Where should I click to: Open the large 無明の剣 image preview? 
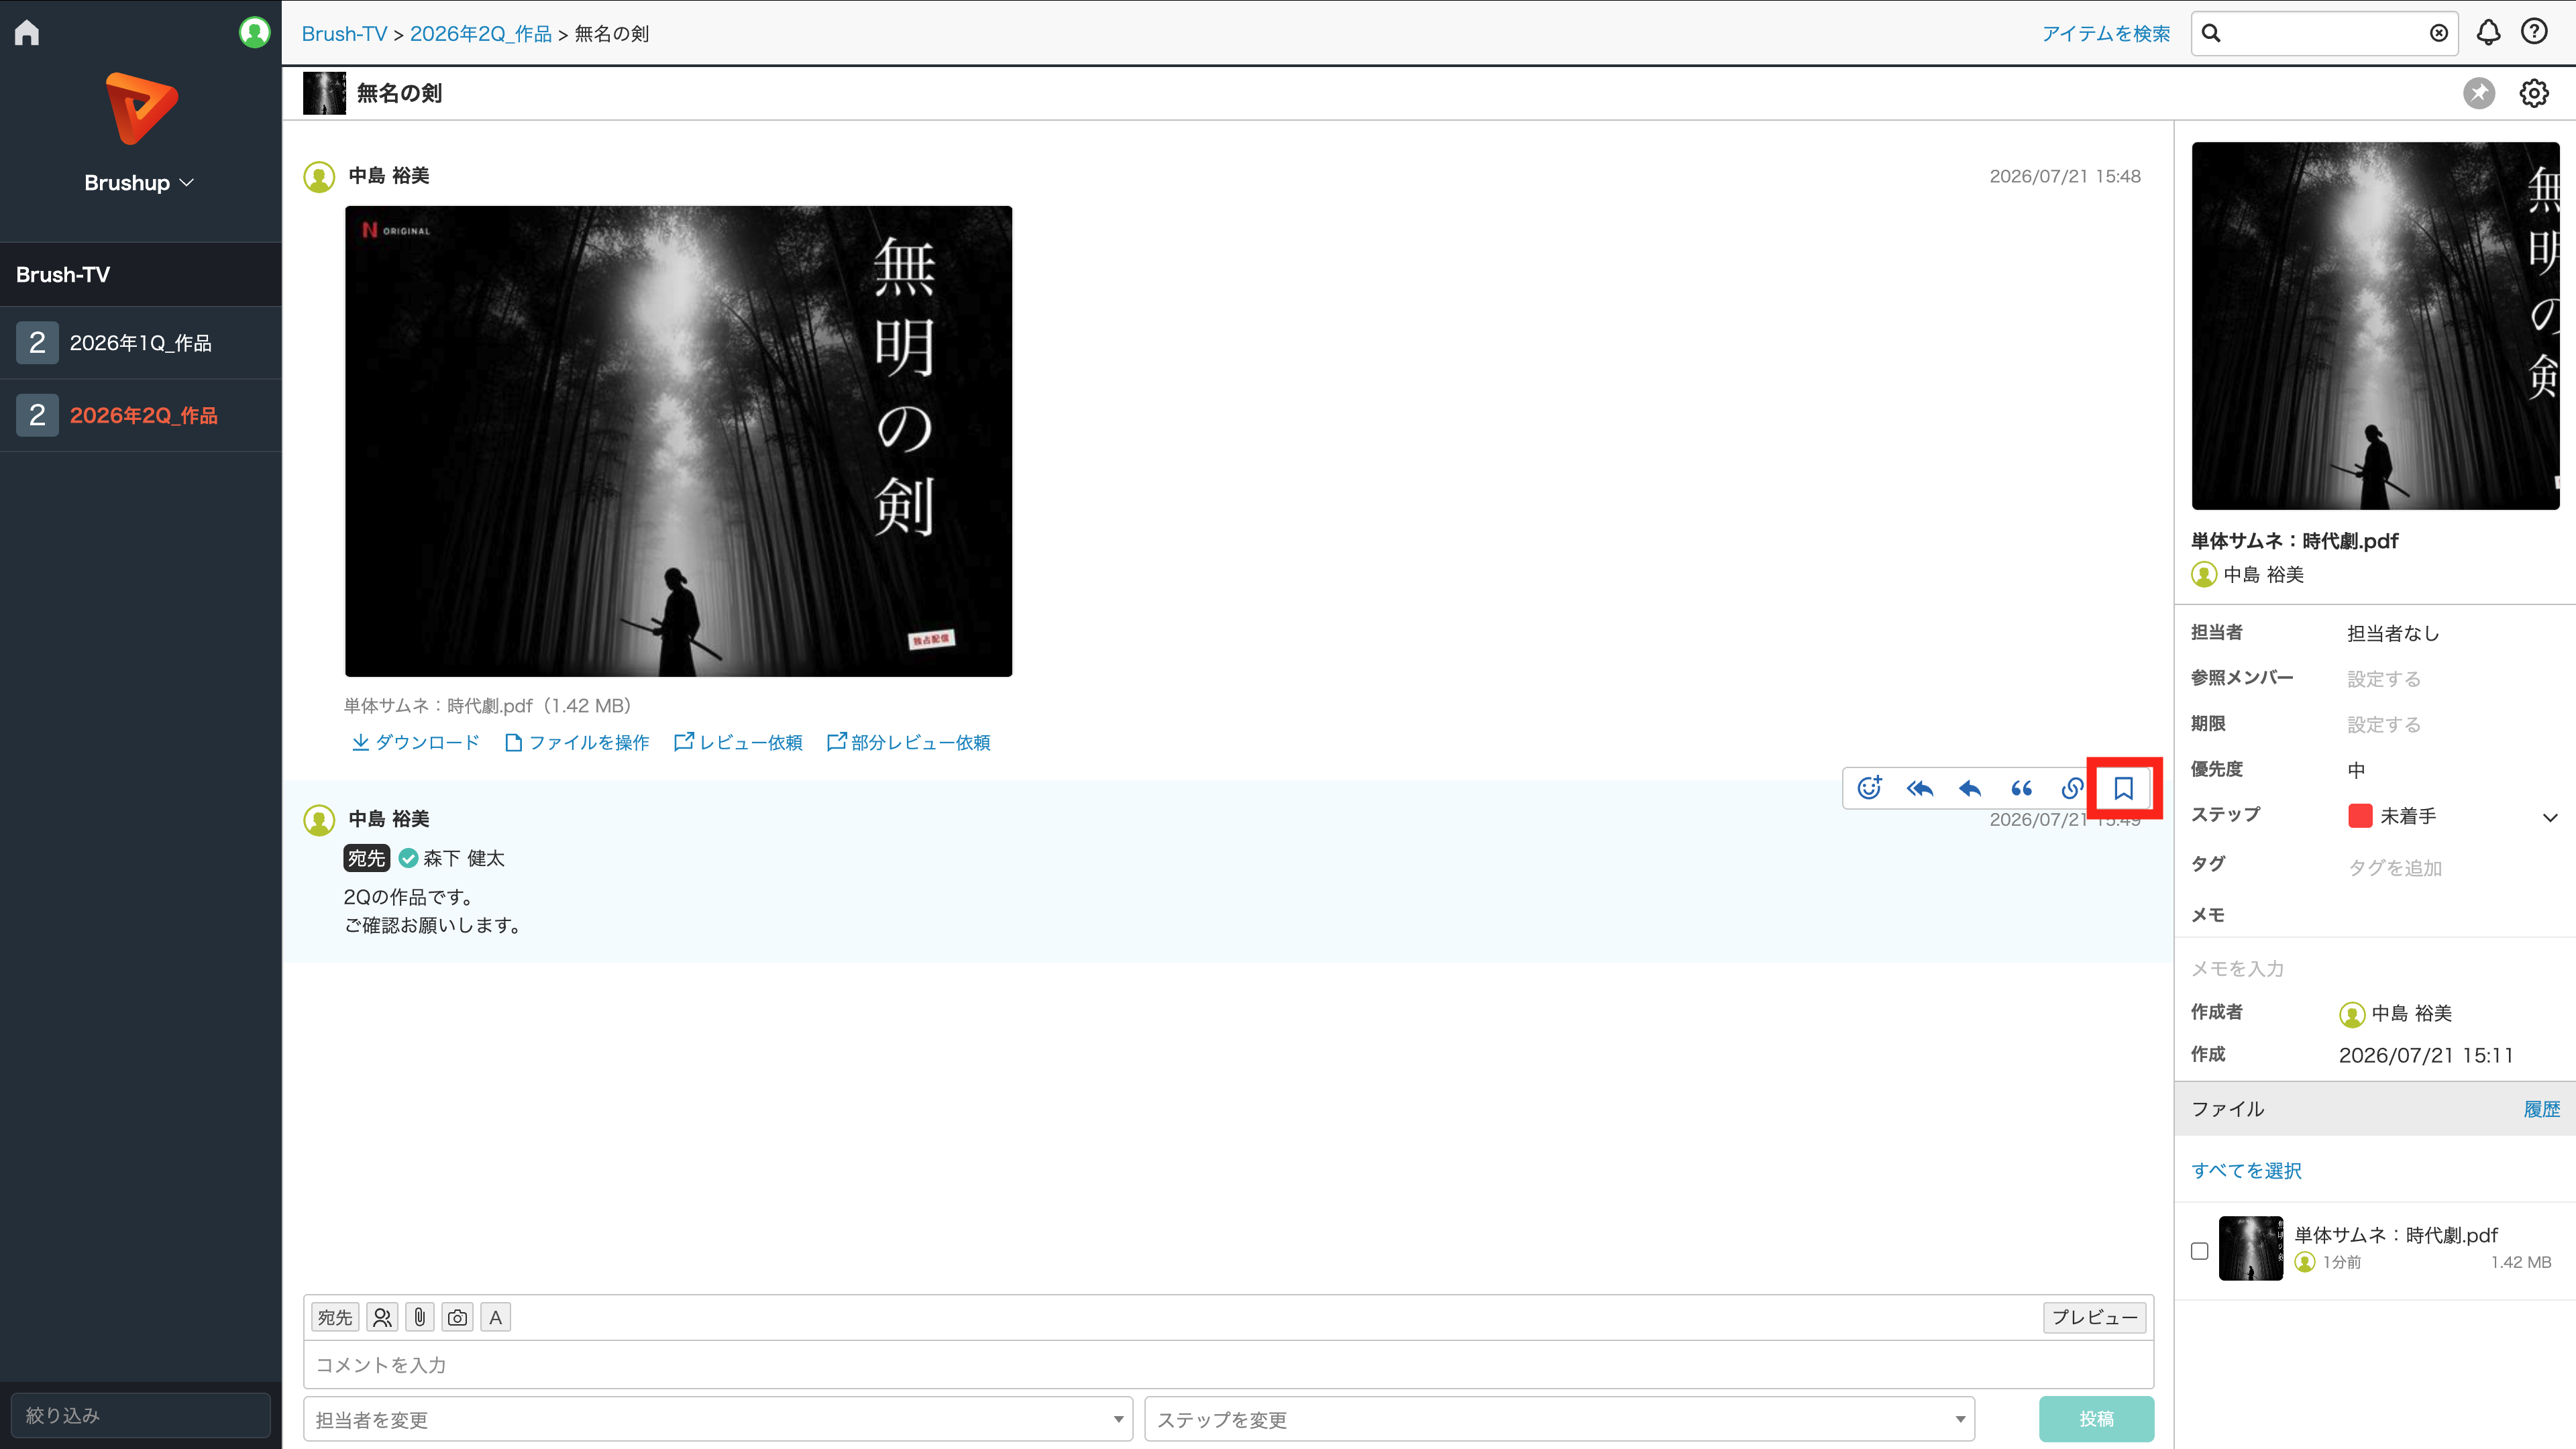pyautogui.click(x=678, y=441)
